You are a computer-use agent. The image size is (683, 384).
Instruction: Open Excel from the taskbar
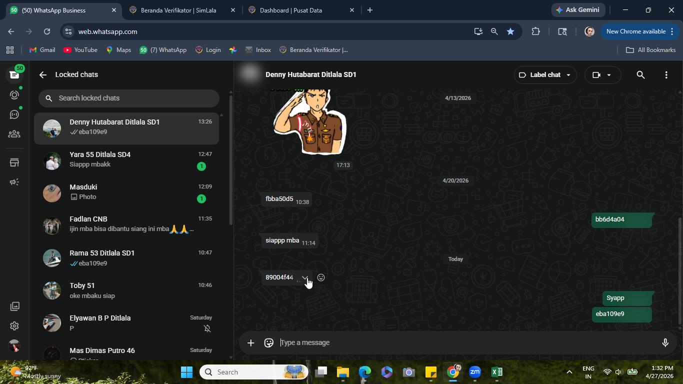click(497, 372)
